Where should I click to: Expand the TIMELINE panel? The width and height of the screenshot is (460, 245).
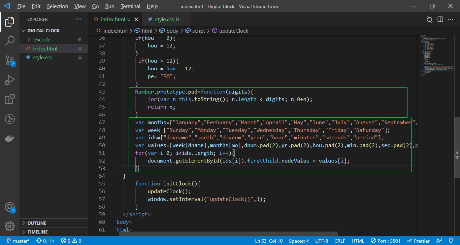54,232
